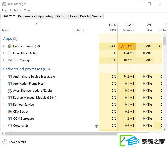Click Chrome's 7.4% CPU value

tap(113, 46)
